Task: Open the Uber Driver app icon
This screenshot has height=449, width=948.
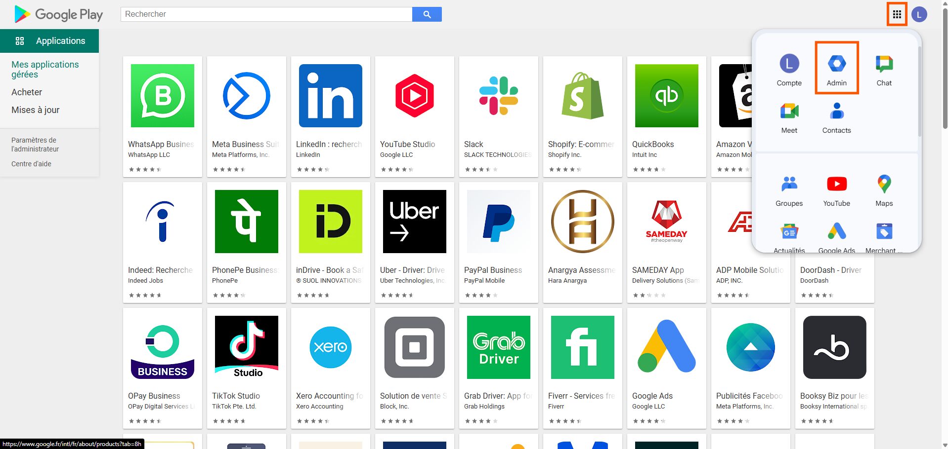Action: (x=415, y=222)
